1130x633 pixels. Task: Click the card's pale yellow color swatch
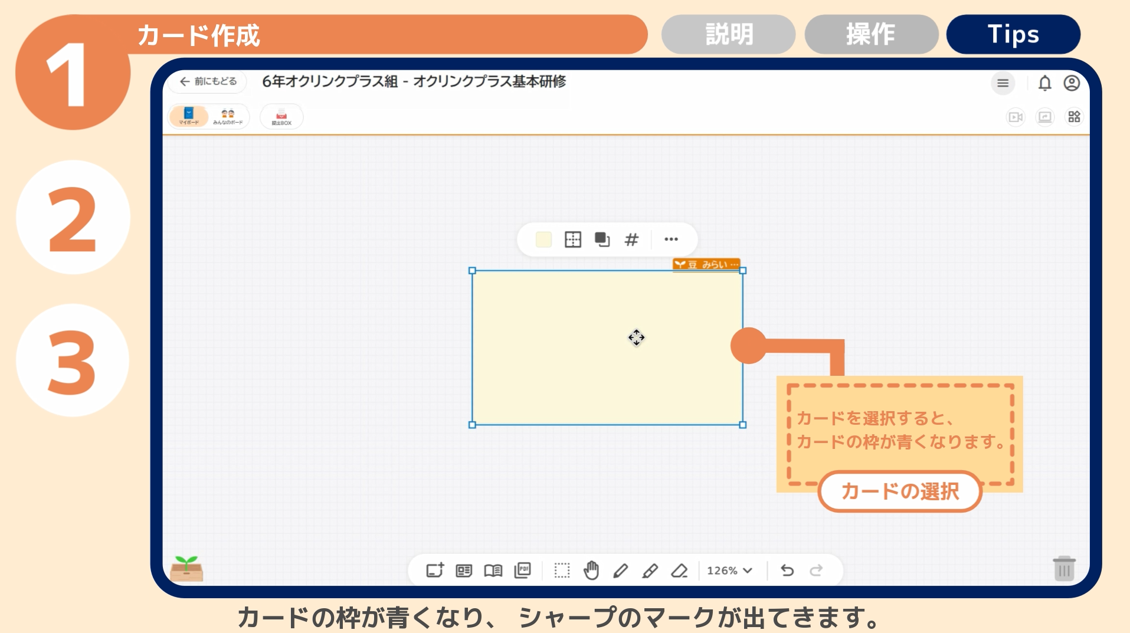(x=543, y=240)
